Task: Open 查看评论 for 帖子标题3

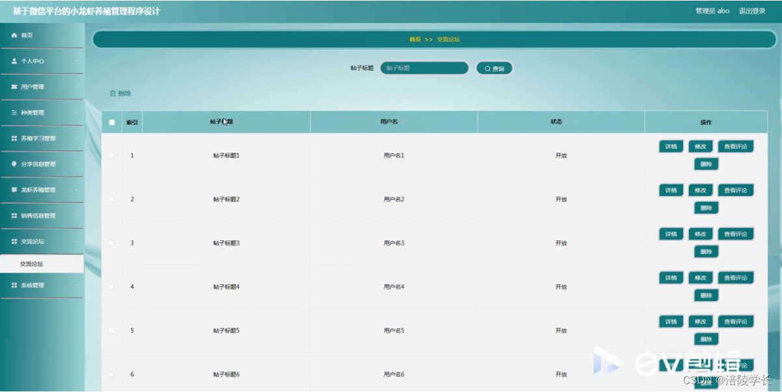Action: coord(736,234)
